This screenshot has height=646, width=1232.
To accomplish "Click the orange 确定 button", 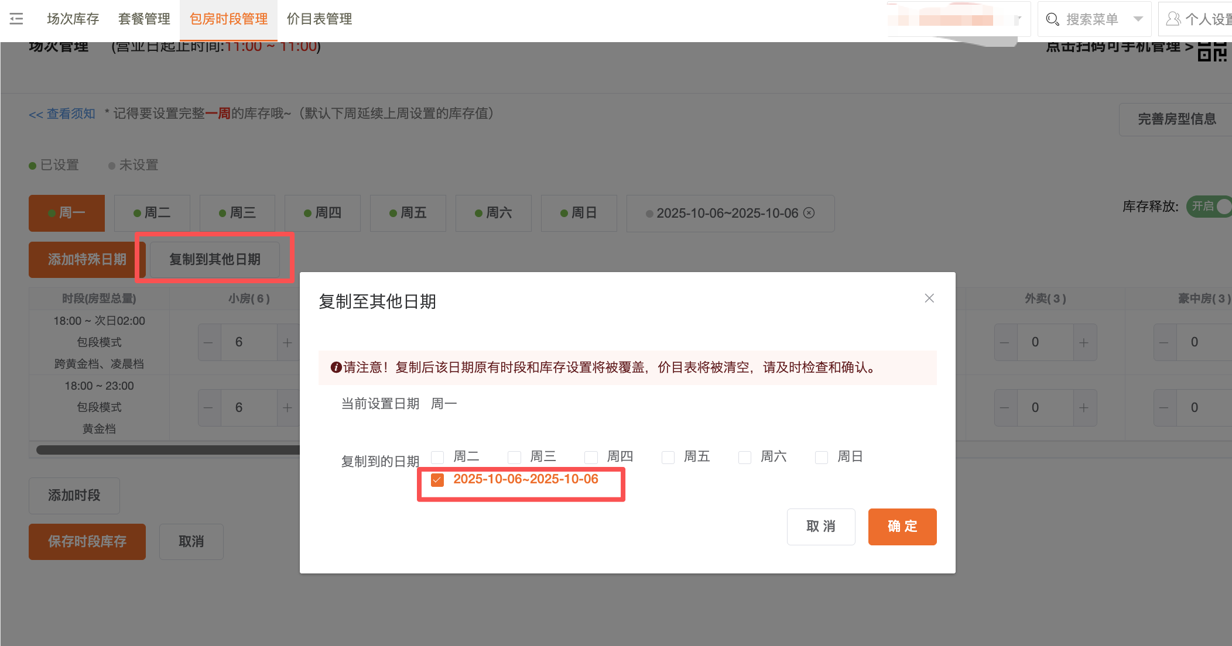I will point(902,527).
